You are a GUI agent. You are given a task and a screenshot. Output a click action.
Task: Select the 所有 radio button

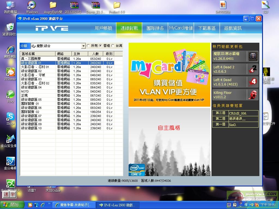coord(88,46)
